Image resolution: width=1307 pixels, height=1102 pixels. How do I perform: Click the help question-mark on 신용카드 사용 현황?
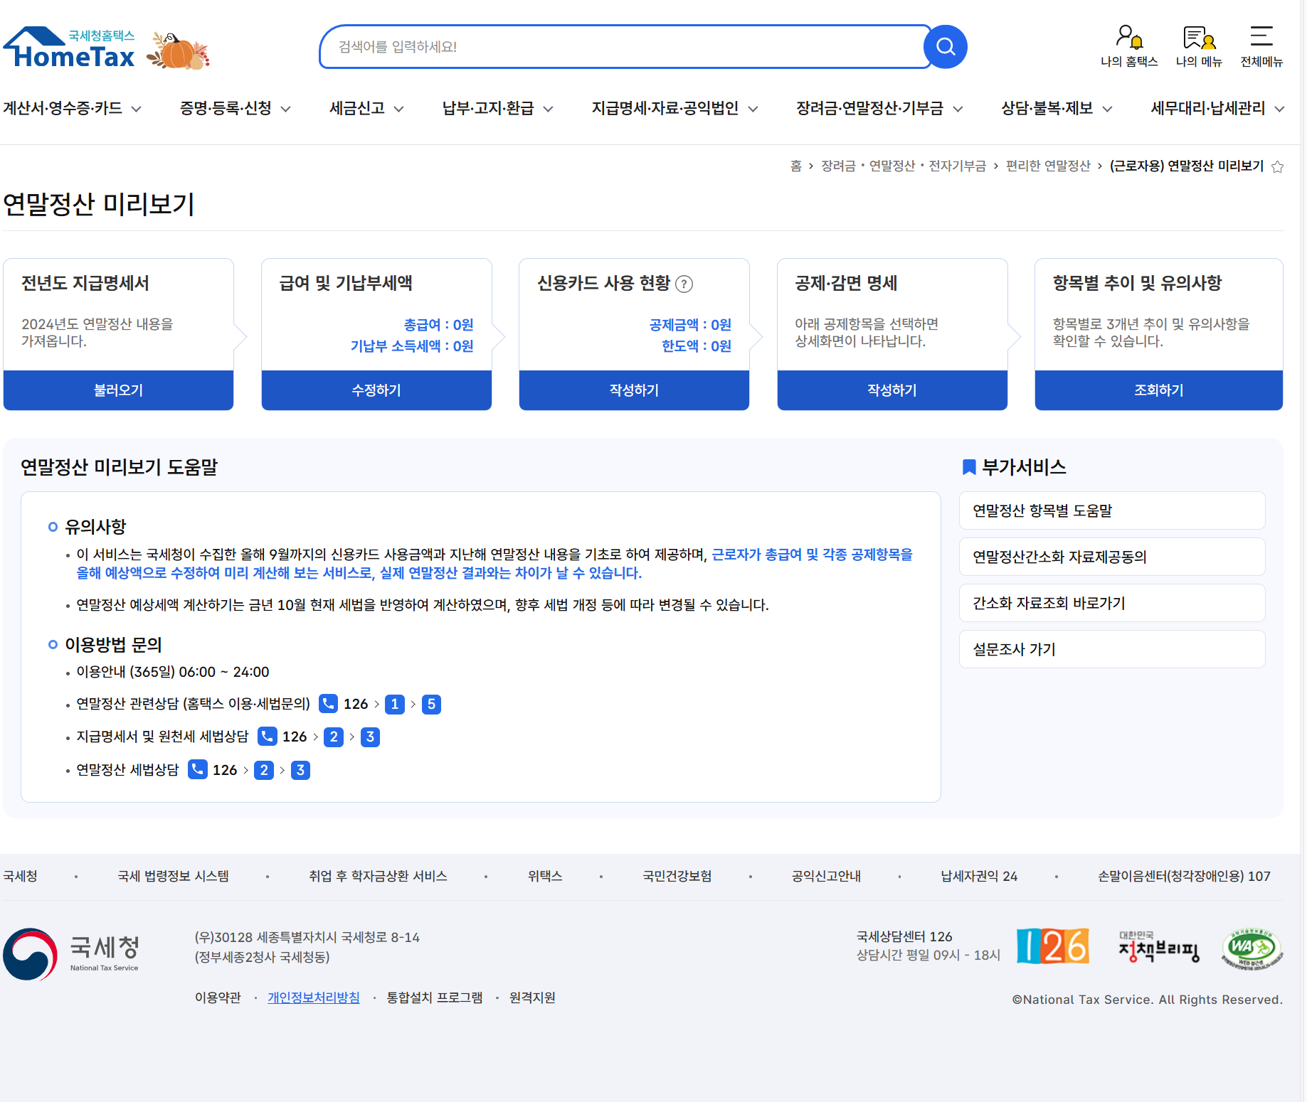[x=684, y=284]
